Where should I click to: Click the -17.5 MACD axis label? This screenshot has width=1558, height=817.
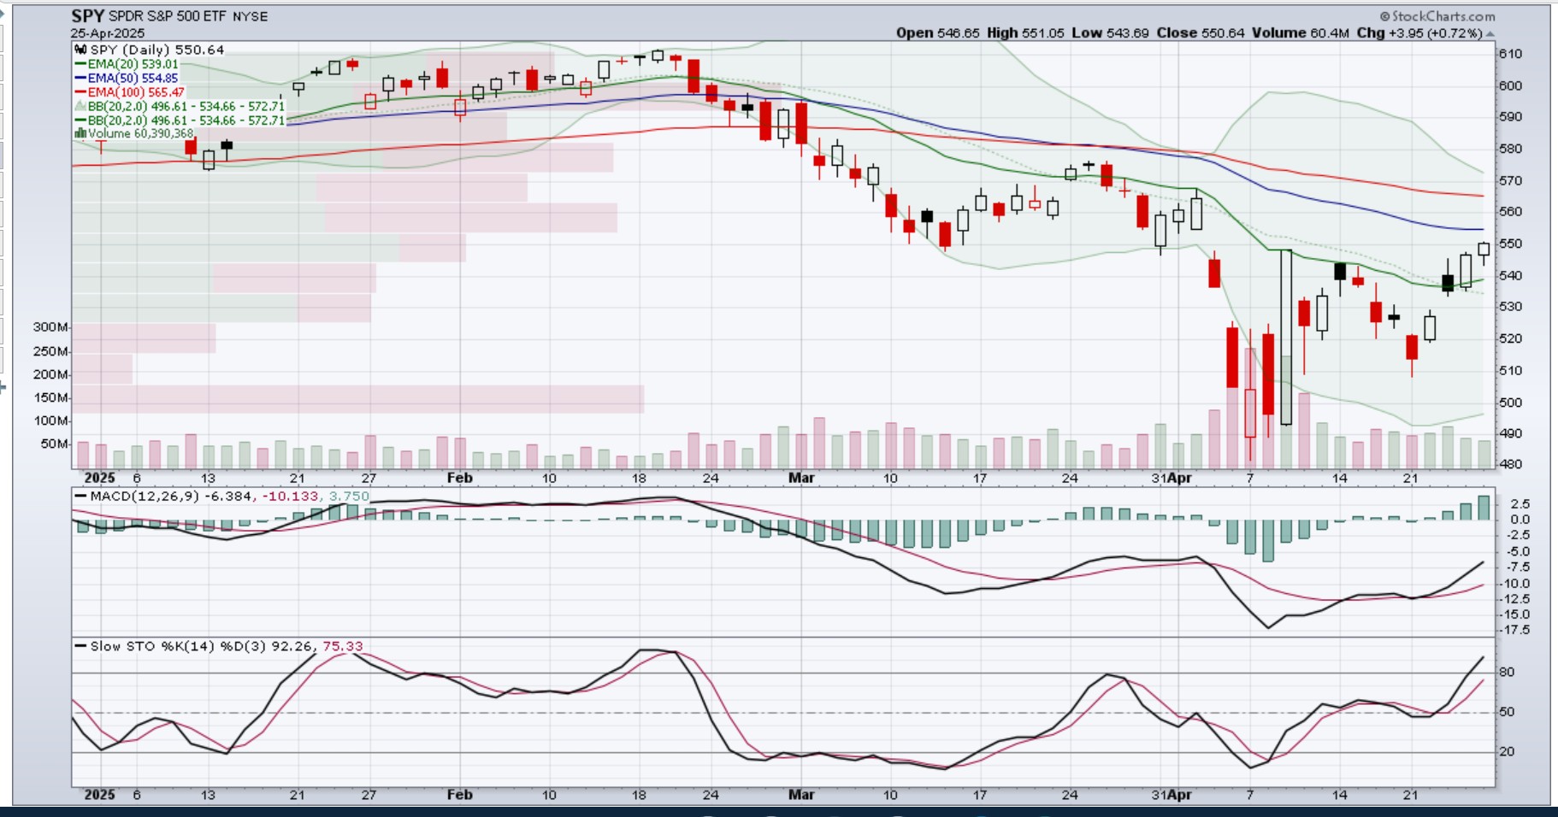click(1516, 630)
